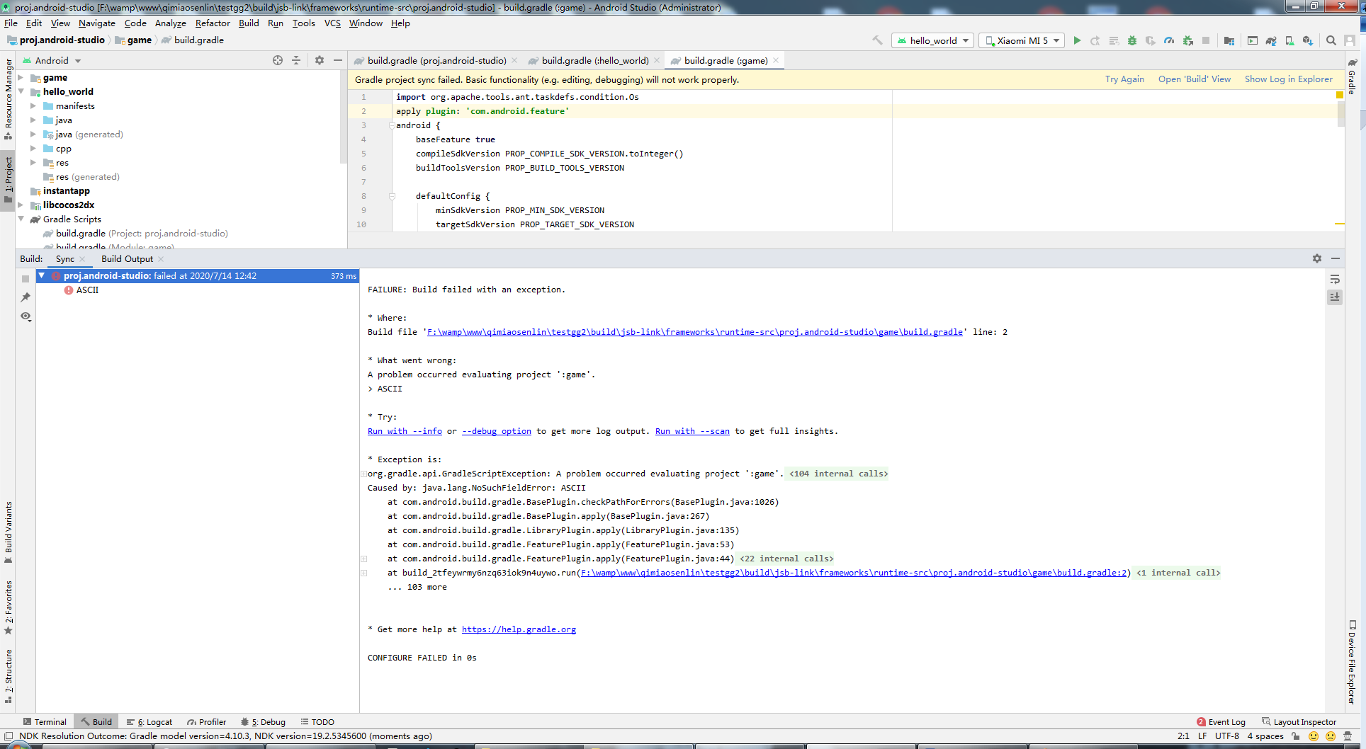1366x749 pixels.
Task: Open Project Structure icon in toolbar
Action: (x=1229, y=40)
